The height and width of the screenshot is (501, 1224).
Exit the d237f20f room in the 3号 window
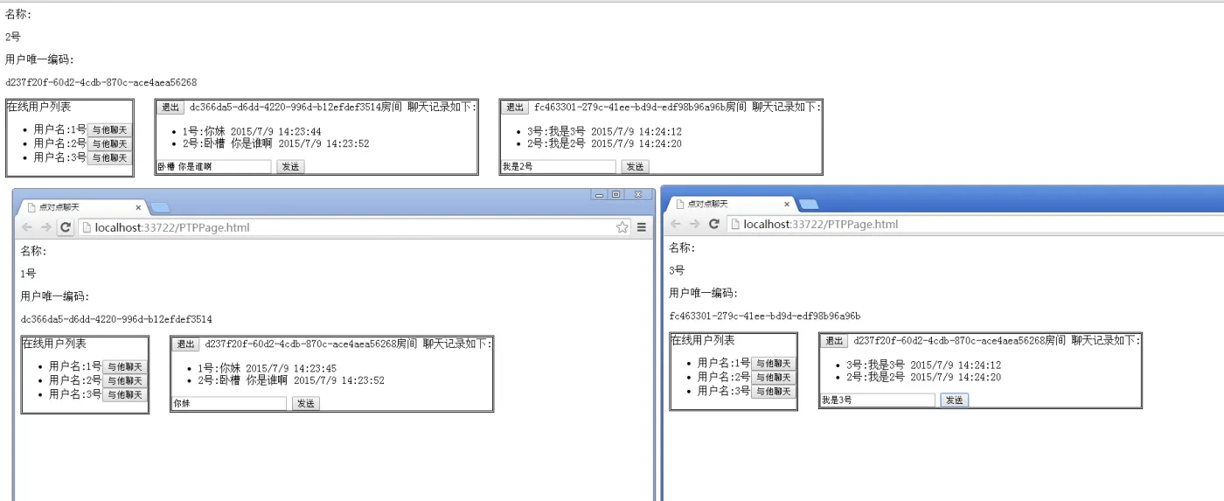(834, 341)
